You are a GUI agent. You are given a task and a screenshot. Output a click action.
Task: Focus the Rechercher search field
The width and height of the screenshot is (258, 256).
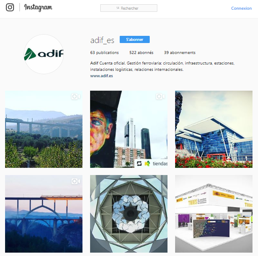coord(129,8)
